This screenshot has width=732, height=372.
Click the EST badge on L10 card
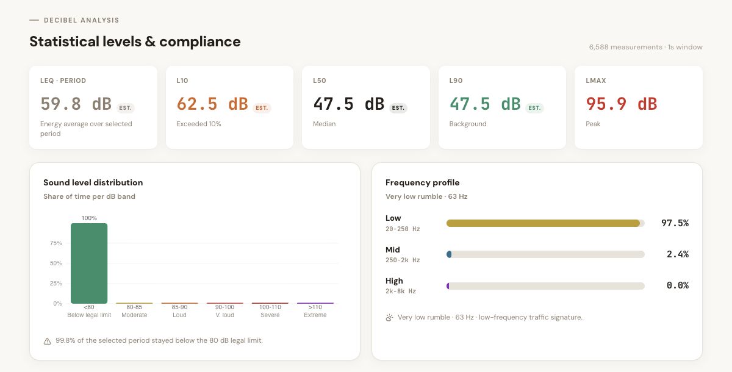tap(262, 108)
